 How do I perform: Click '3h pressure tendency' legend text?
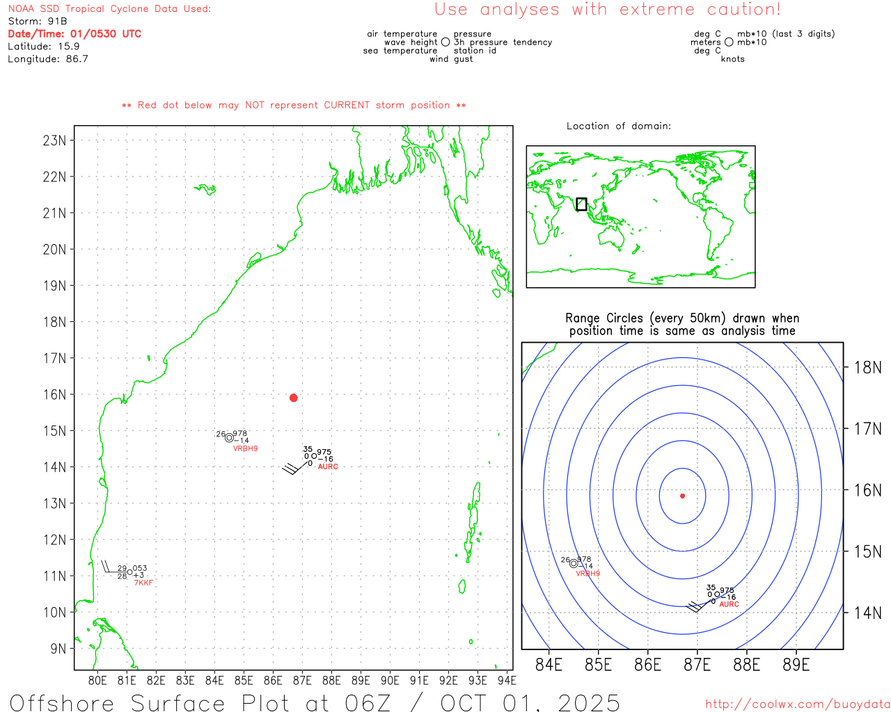503,42
